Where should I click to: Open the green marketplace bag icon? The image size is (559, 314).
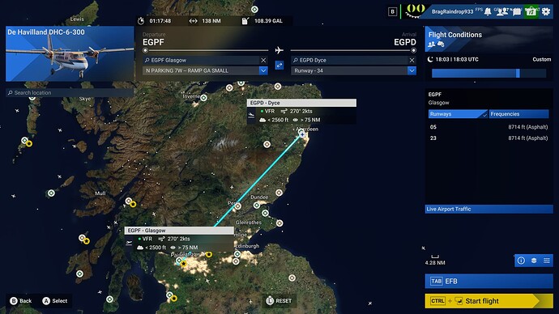[531, 12]
